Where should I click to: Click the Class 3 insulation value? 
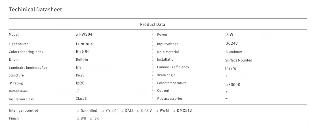(81, 99)
